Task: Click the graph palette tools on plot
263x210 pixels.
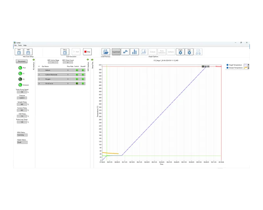Action: point(206,67)
